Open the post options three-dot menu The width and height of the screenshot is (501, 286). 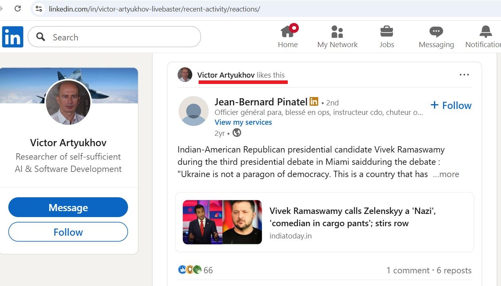(464, 74)
